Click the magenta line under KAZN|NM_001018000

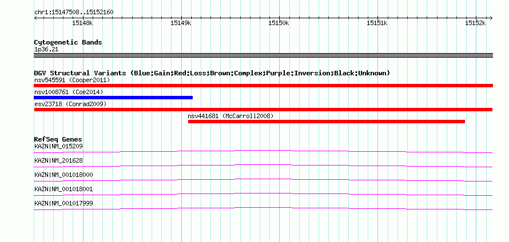(x=263, y=180)
